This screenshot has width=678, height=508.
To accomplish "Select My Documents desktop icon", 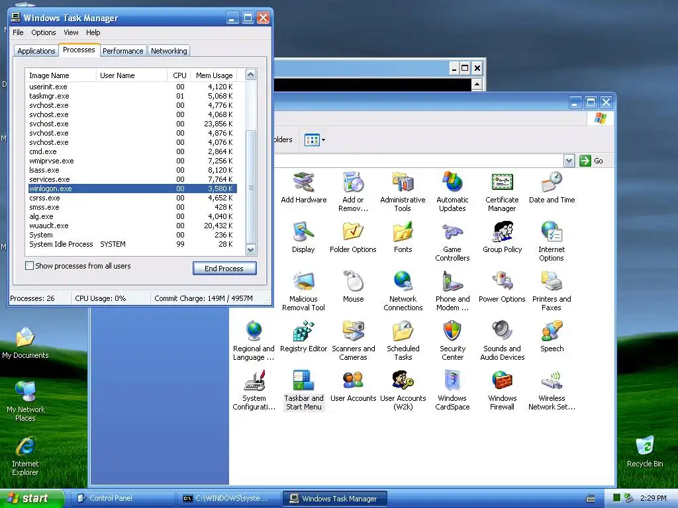I will pyautogui.click(x=25, y=343).
